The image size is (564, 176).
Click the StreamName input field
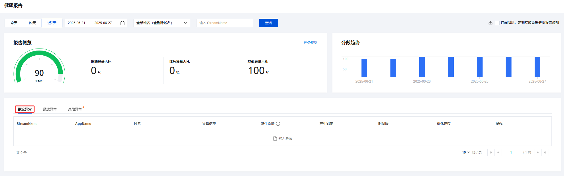click(x=224, y=23)
